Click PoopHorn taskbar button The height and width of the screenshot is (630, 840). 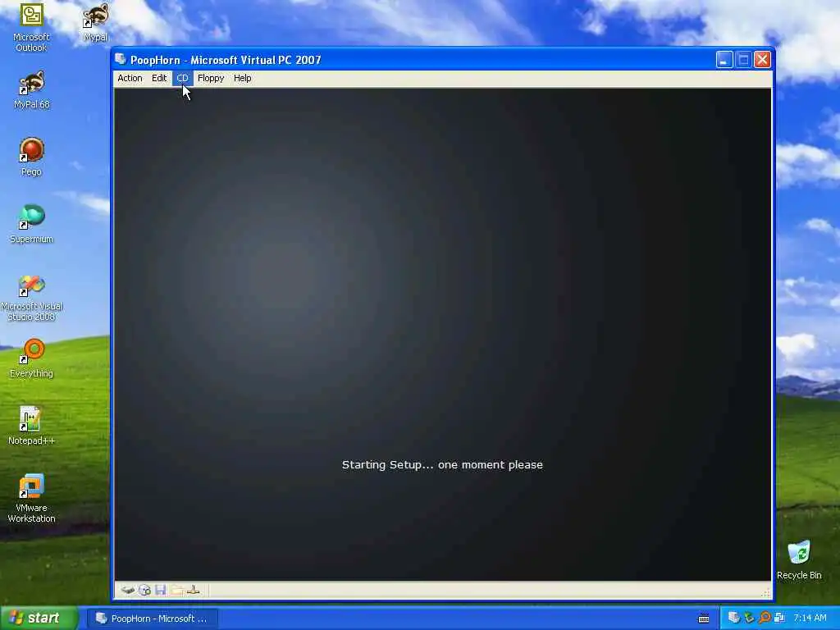tap(152, 619)
